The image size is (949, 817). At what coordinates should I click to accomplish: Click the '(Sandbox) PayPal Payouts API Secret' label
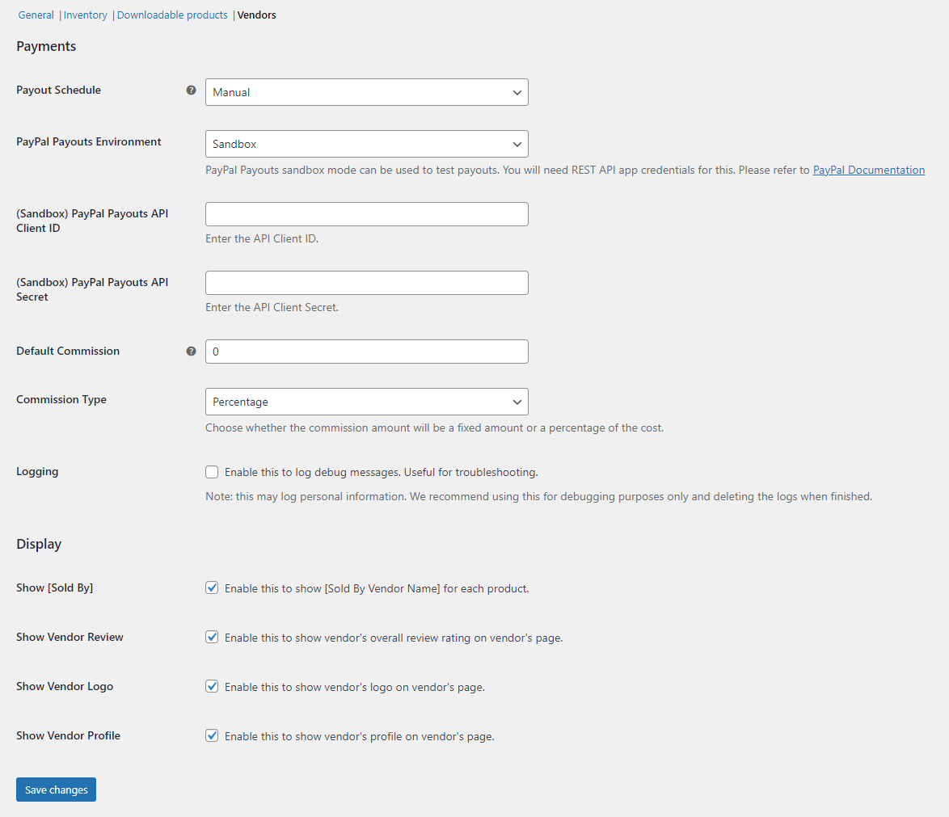click(92, 289)
